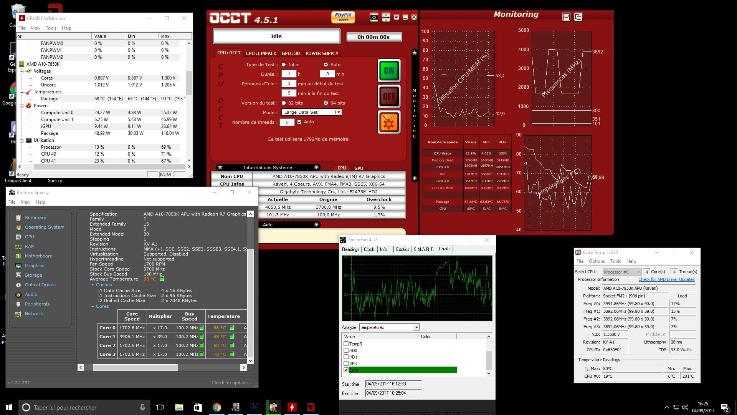Viewport: 737px width, 415px height.
Task: Open the temperatures Analyze dropdown
Action: coord(416,327)
